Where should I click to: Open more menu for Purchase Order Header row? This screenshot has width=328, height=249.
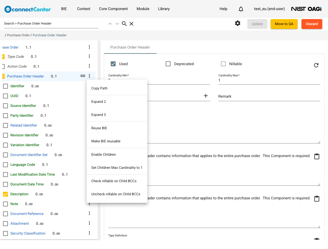pos(89,76)
